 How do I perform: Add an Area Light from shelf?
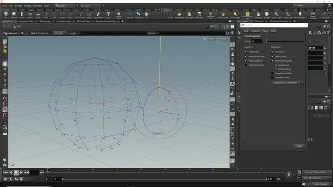click(199, 15)
